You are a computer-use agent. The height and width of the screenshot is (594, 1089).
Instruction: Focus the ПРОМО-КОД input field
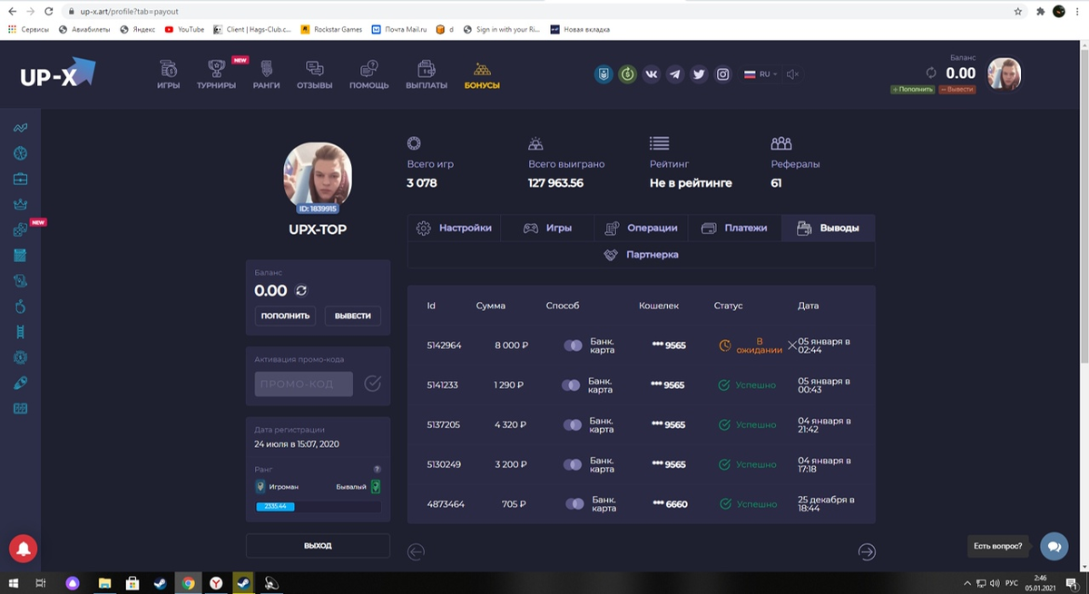tap(304, 384)
